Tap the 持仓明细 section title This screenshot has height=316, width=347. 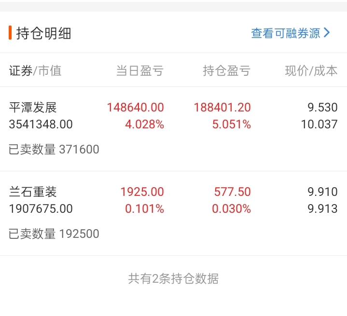(x=44, y=33)
